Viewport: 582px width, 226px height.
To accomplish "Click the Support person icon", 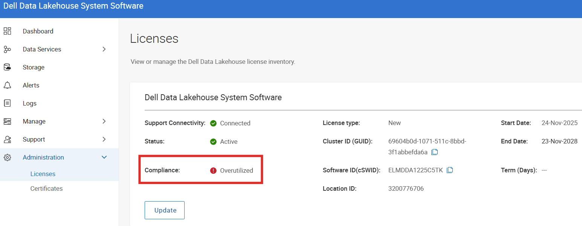I will [7, 139].
